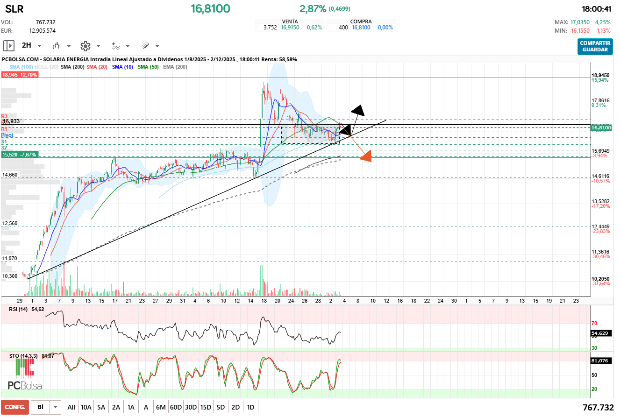Click the COMPARTIR GUARDAR button
The height and width of the screenshot is (417, 620).
(595, 46)
